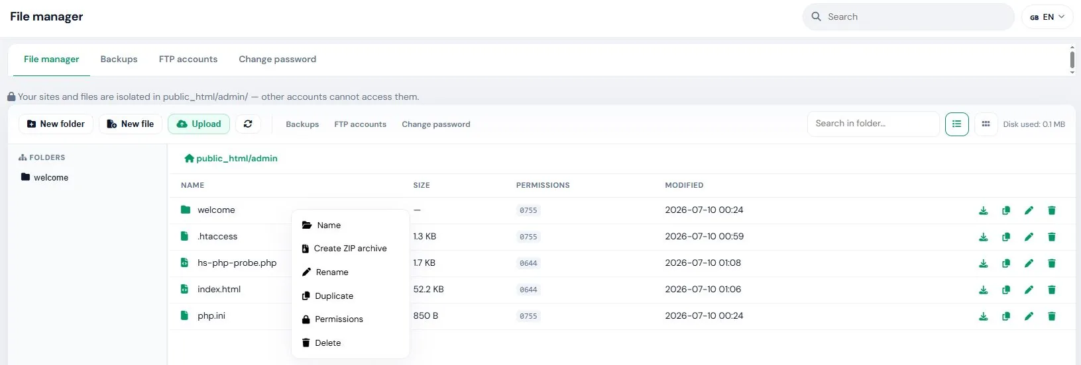Screen dimensions: 1081x365
Task: Download index.html
Action: 984,290
